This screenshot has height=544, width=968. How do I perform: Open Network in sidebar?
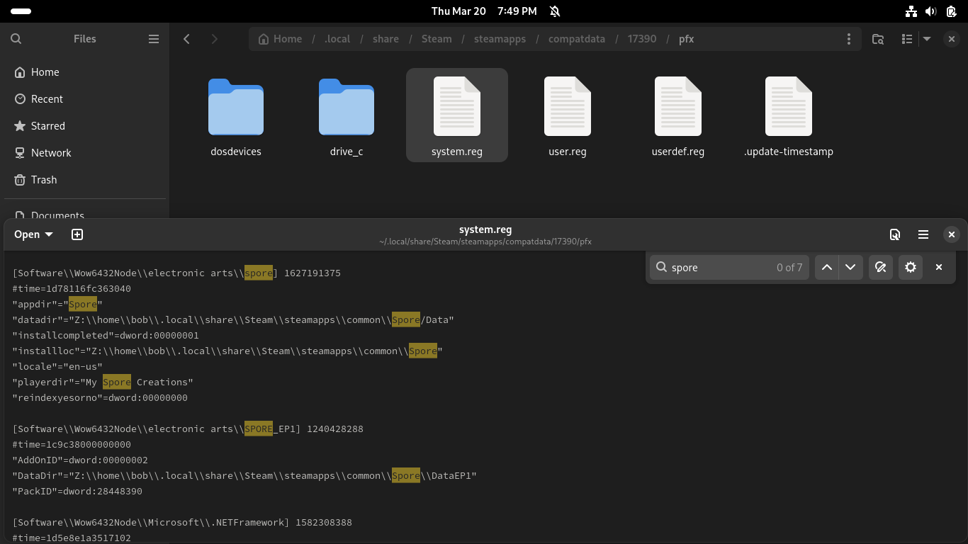tap(84, 153)
